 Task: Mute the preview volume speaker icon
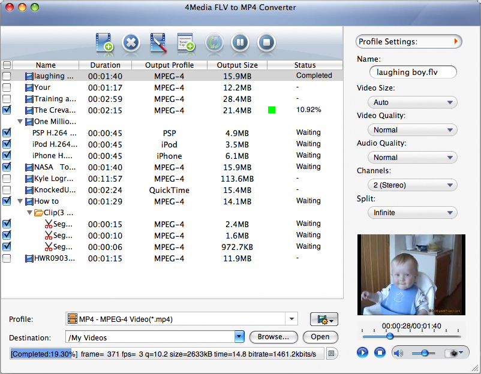(x=398, y=354)
